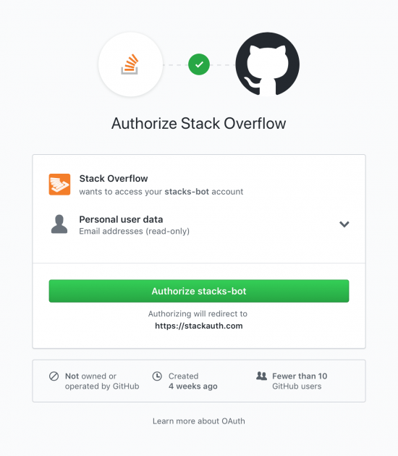Image resolution: width=398 pixels, height=456 pixels.
Task: Expand Personal user data with chevron
Action: pyautogui.click(x=344, y=224)
